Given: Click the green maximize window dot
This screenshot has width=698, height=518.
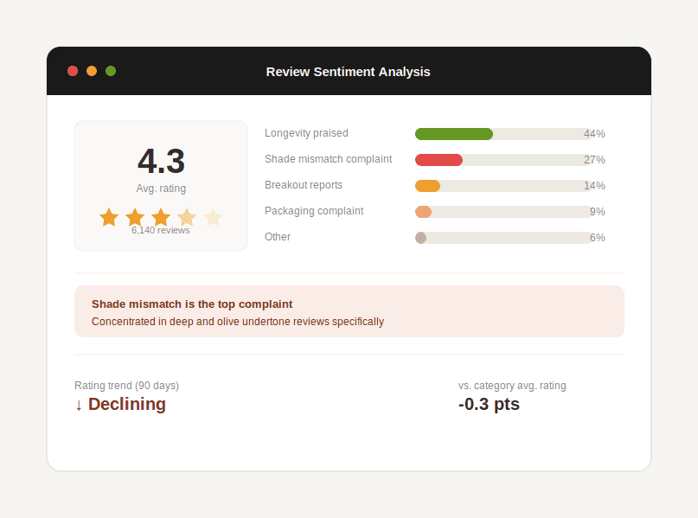Looking at the screenshot, I should point(111,71).
